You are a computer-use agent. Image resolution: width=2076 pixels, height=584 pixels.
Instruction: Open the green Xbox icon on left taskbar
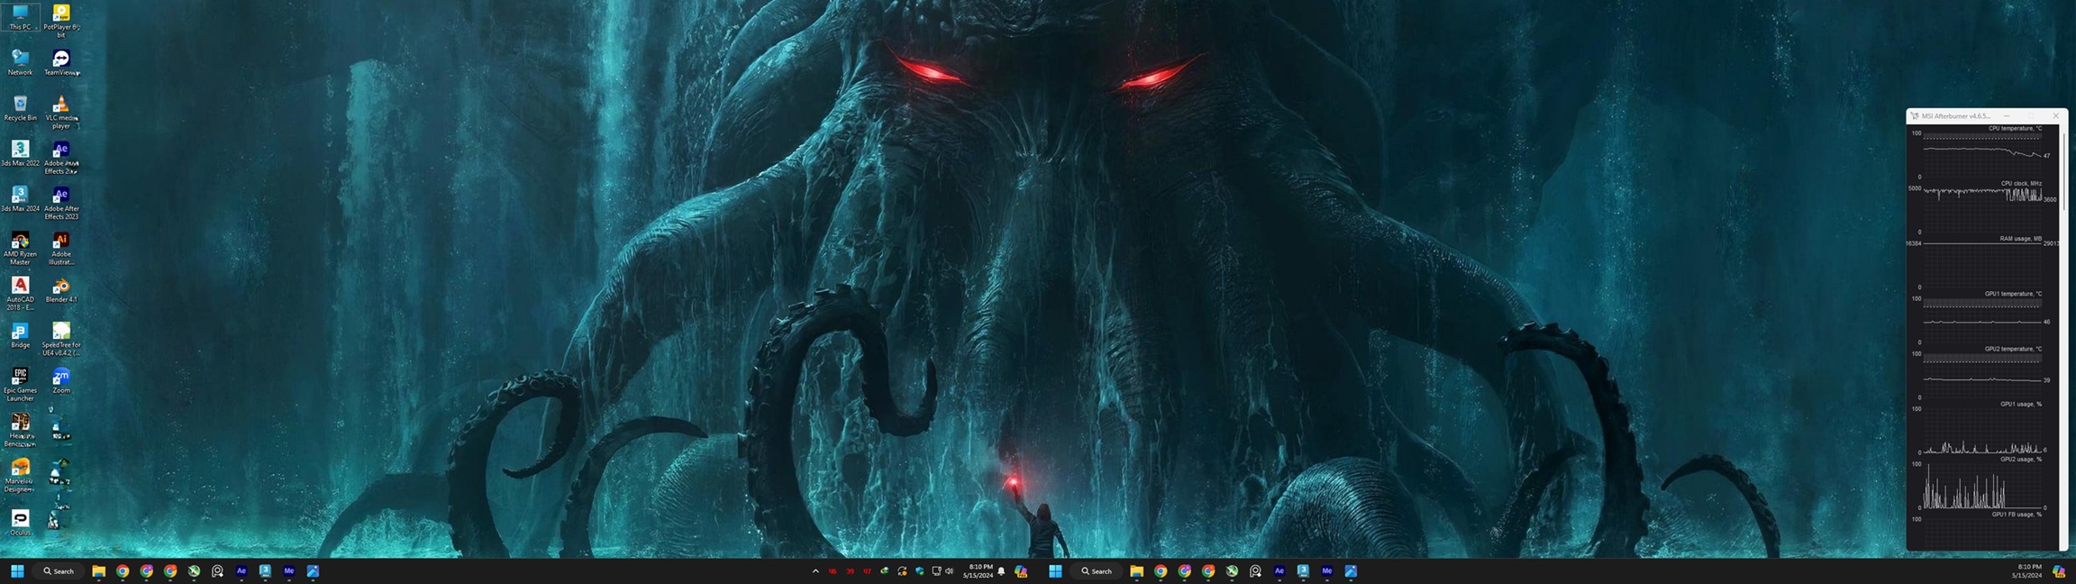194,571
